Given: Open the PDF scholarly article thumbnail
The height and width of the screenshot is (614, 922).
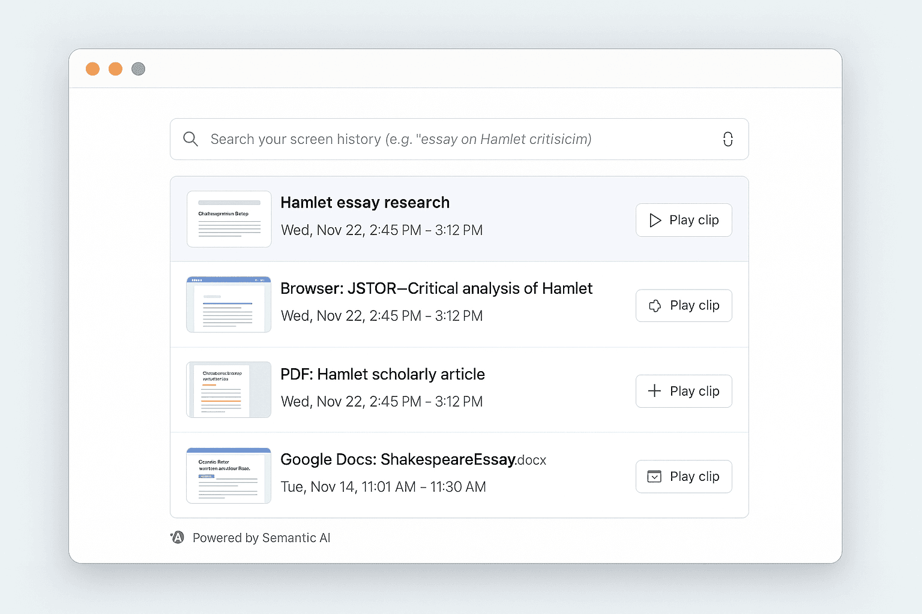Looking at the screenshot, I should [x=229, y=390].
